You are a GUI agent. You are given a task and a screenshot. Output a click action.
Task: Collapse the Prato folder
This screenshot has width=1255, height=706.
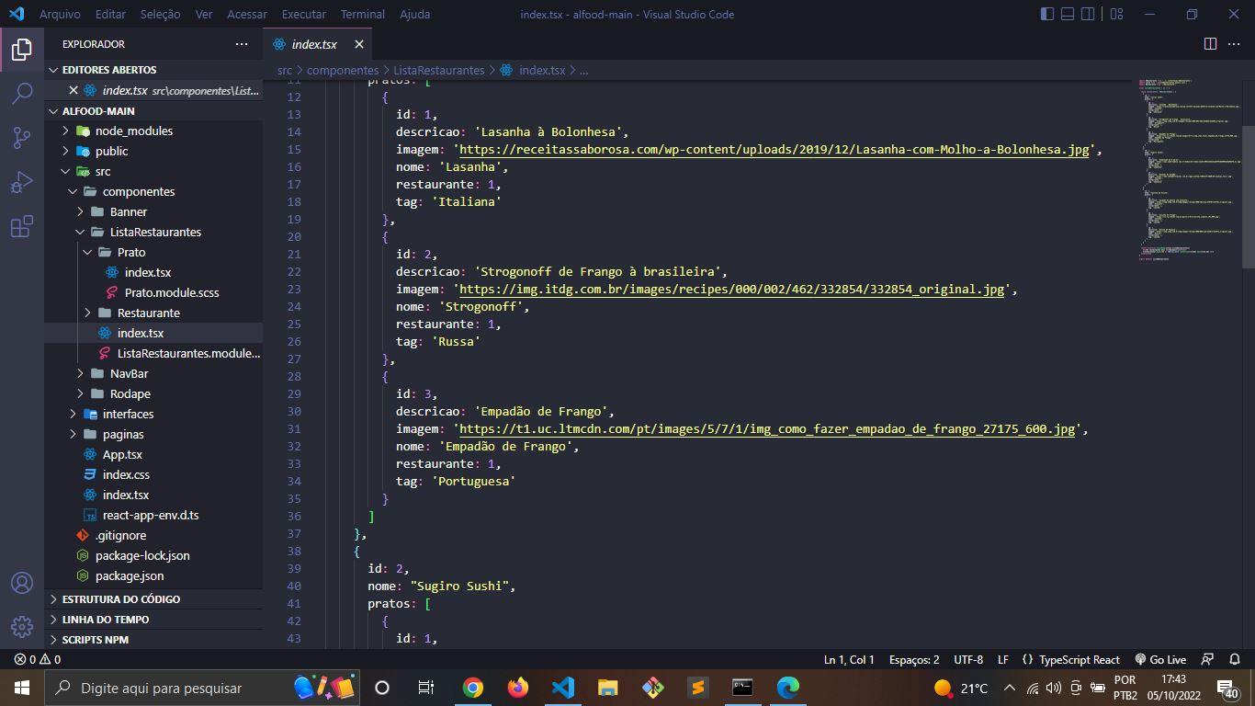pos(131,252)
